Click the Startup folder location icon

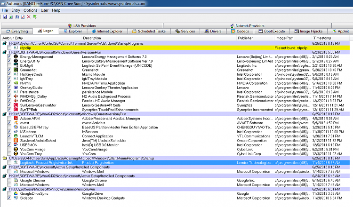5,158
